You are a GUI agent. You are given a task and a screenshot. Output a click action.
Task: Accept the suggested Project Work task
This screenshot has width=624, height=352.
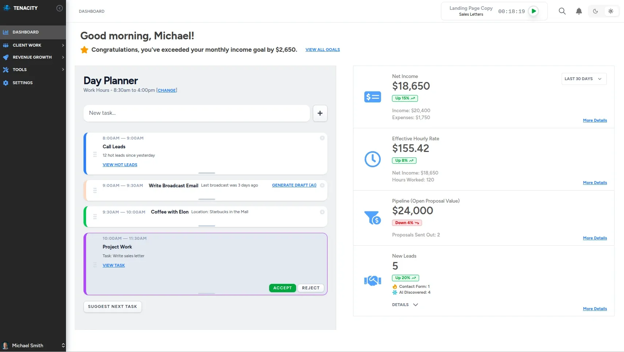[x=282, y=288]
